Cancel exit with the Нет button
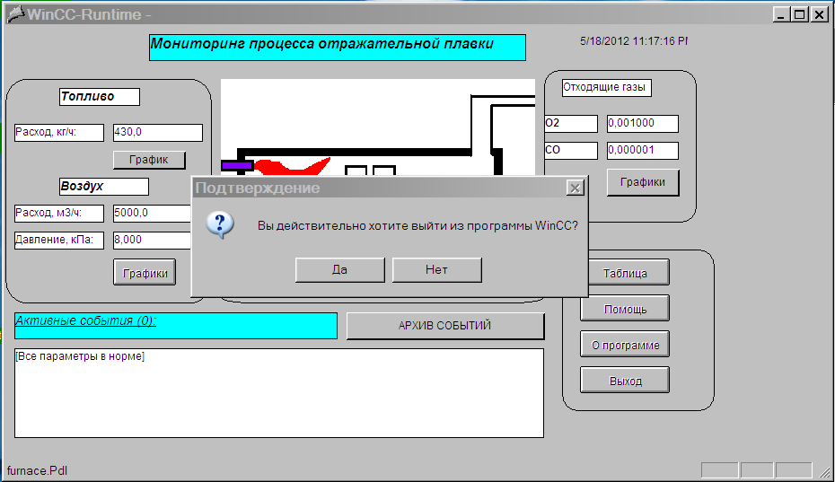The height and width of the screenshot is (482, 835). pos(436,270)
